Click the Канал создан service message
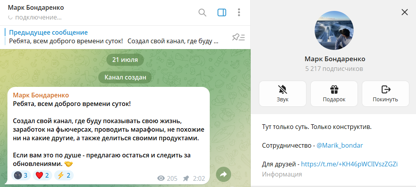This screenshot has width=416, height=187. [x=125, y=78]
